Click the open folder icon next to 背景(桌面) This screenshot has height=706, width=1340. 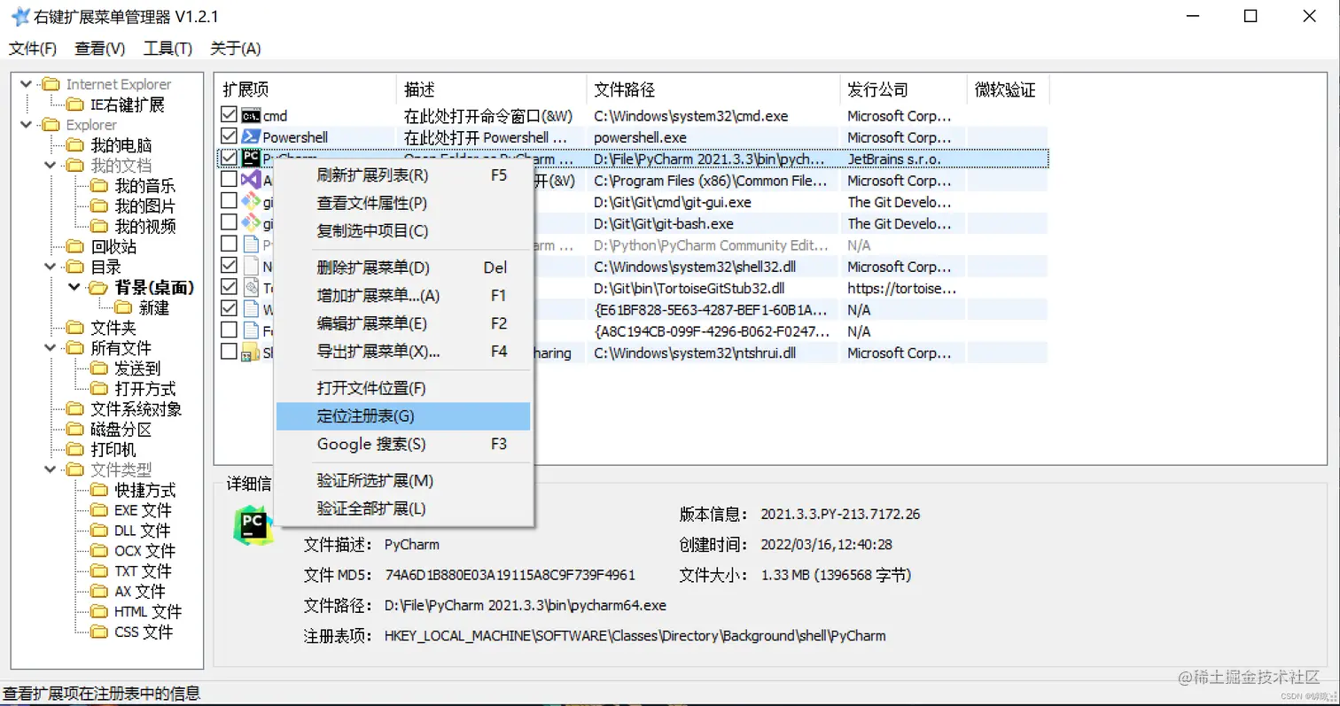point(98,288)
